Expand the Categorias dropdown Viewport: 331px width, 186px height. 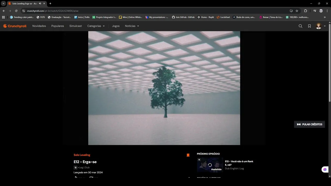click(96, 26)
